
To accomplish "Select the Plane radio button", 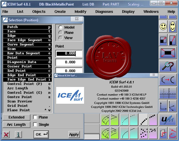I will coord(61,33).
